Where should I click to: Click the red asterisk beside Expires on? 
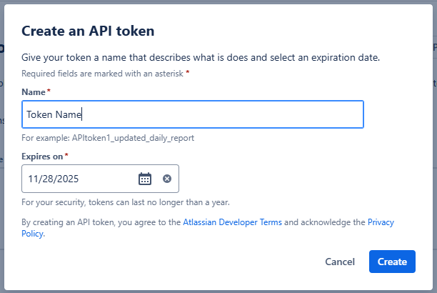coord(66,156)
